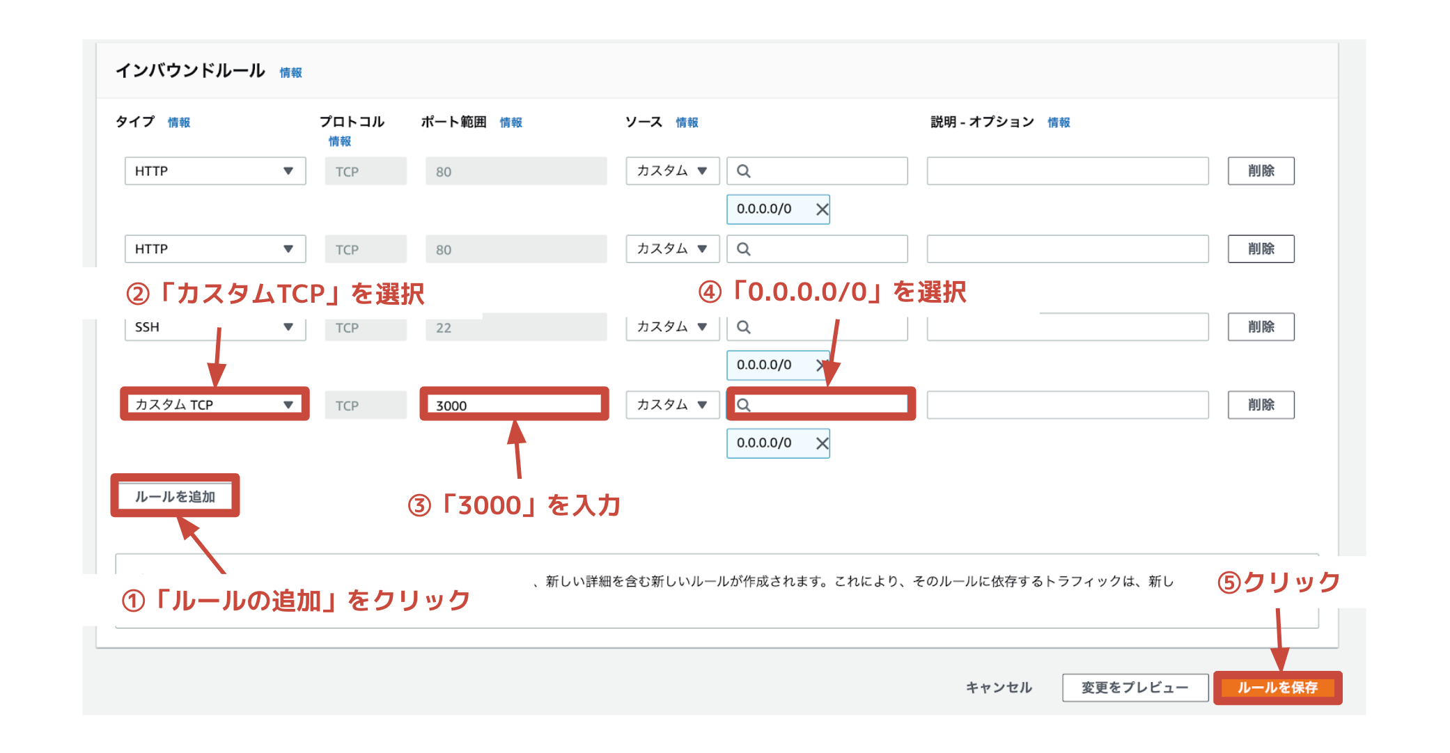Click search icon in SSH rule source field
The image size is (1450, 753).
744,327
